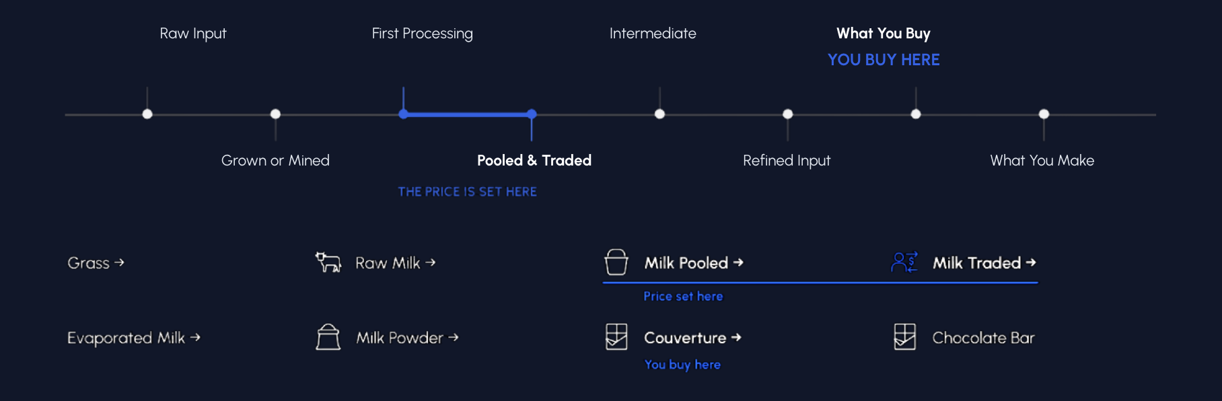The height and width of the screenshot is (401, 1222).
Task: Click the YOU BUY HERE label
Action: point(884,60)
